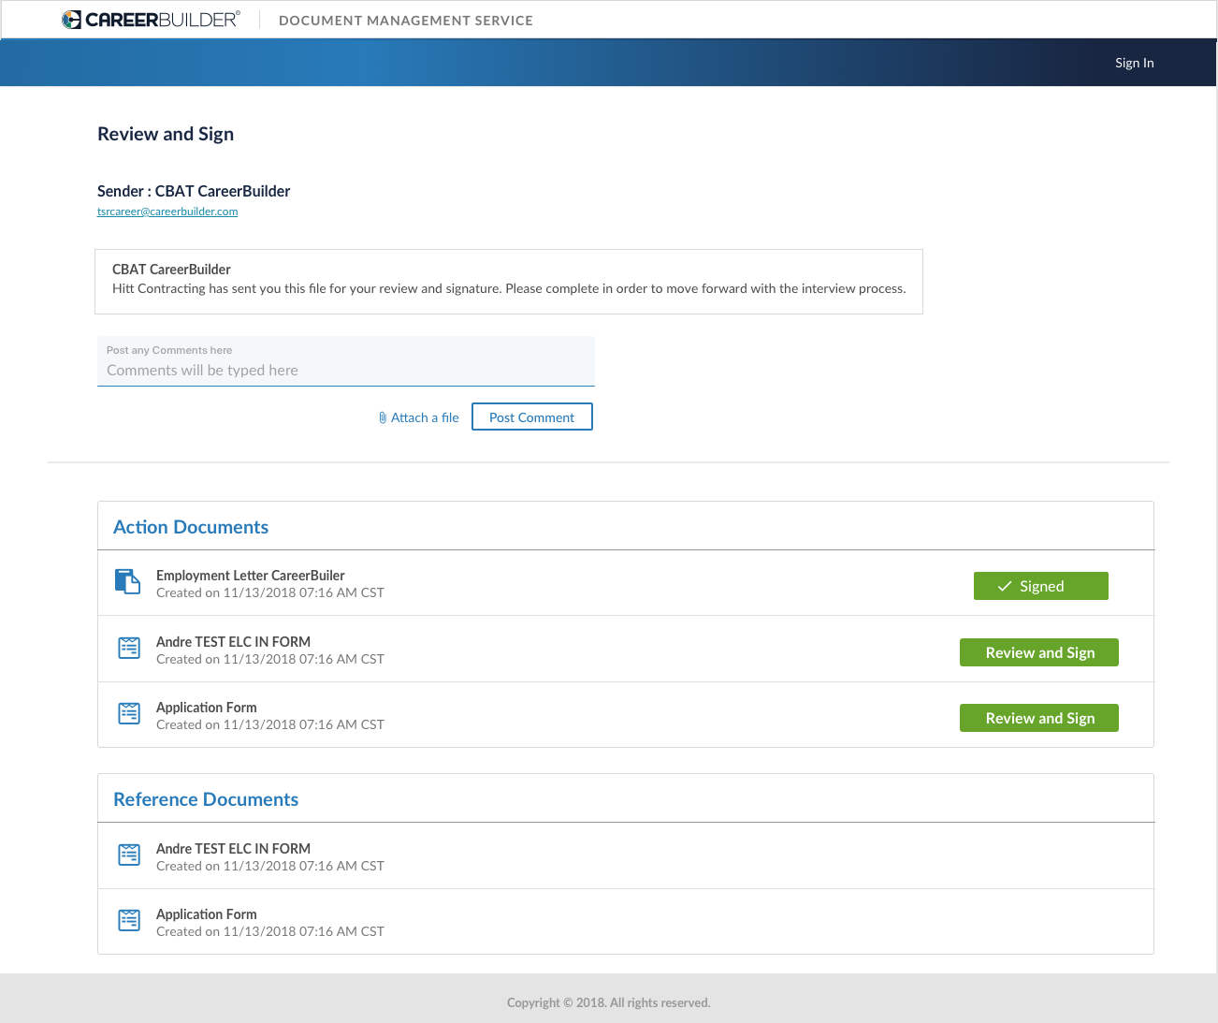1218x1023 pixels.
Task: Open the Document Management Service header
Action: pos(405,20)
